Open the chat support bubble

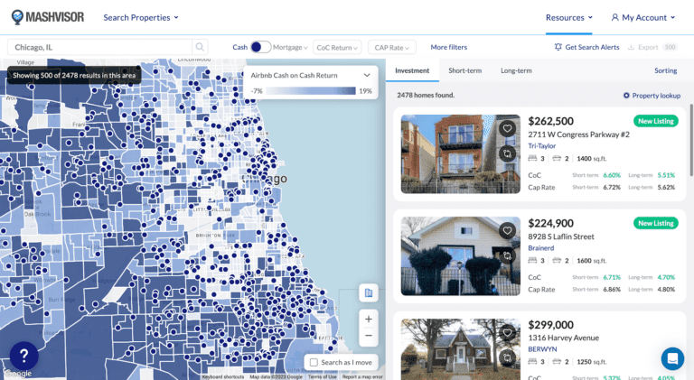672,358
